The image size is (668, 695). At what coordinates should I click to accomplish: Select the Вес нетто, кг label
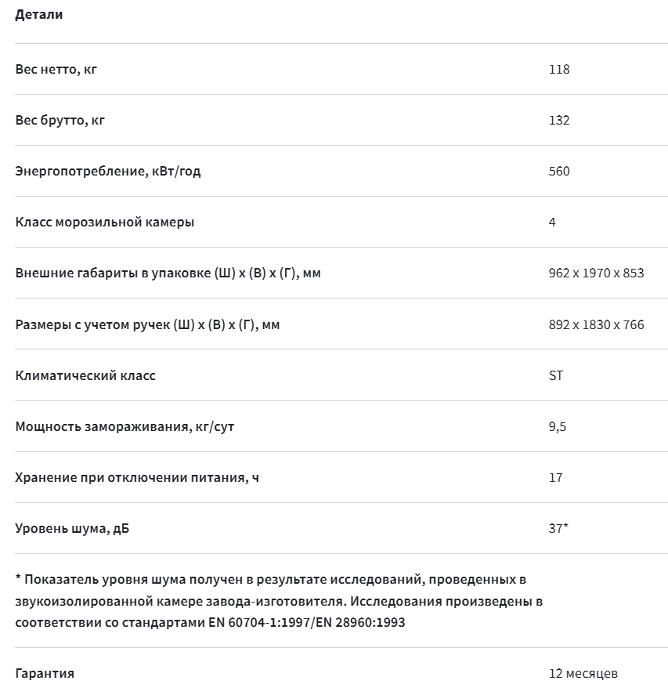click(56, 69)
